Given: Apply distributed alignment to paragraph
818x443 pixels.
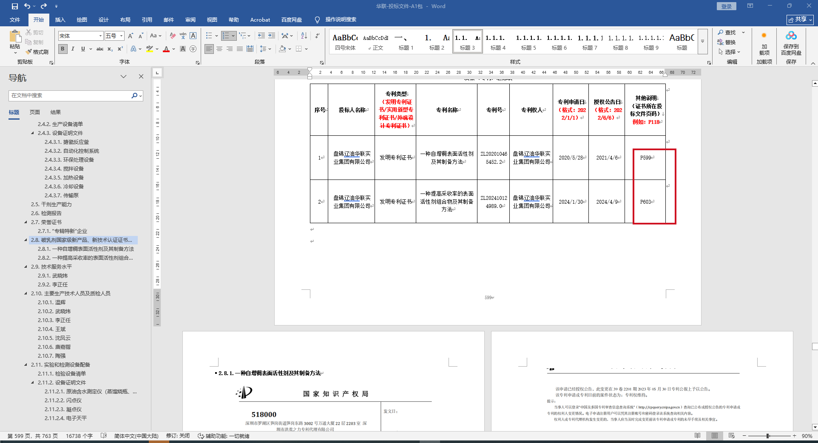Looking at the screenshot, I should (250, 49).
